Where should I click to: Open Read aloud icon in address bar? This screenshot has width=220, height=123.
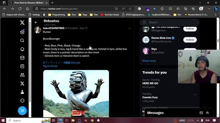tap(123, 9)
